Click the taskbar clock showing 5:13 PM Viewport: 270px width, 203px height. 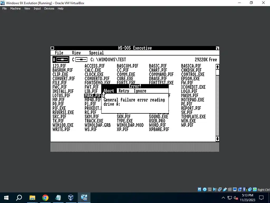[x=247, y=198]
